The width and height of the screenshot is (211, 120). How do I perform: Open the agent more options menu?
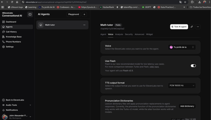(x=198, y=27)
